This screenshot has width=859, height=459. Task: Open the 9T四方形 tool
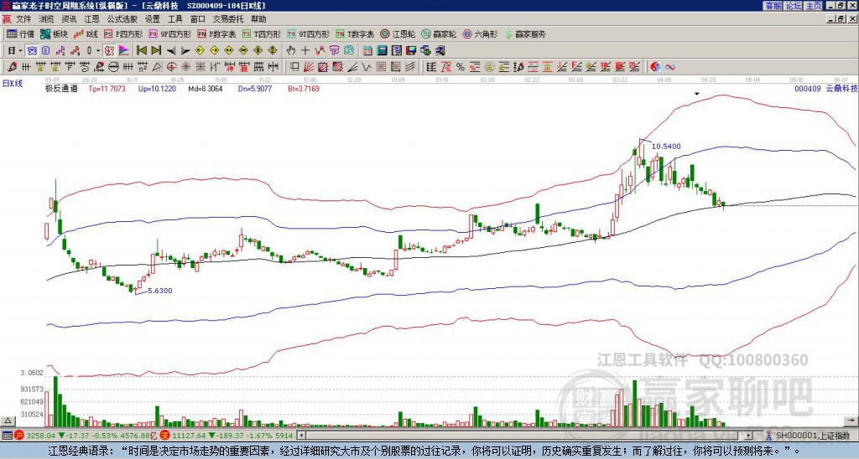tap(309, 34)
